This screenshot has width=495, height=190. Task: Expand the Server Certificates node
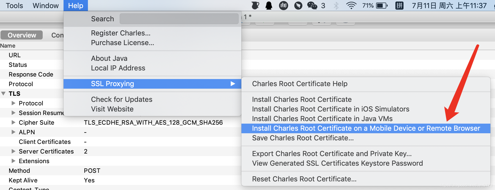click(13, 151)
